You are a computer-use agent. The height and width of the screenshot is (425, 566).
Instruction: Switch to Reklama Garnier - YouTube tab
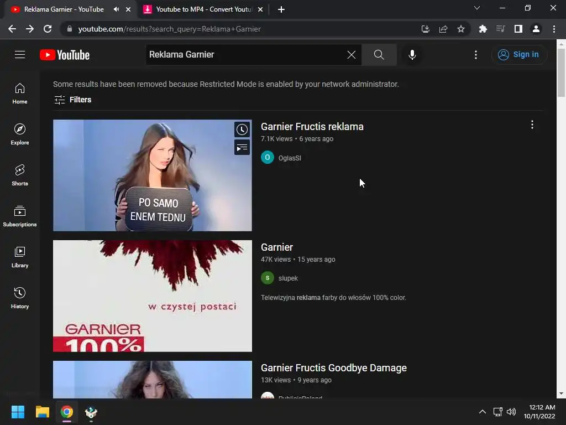click(64, 9)
